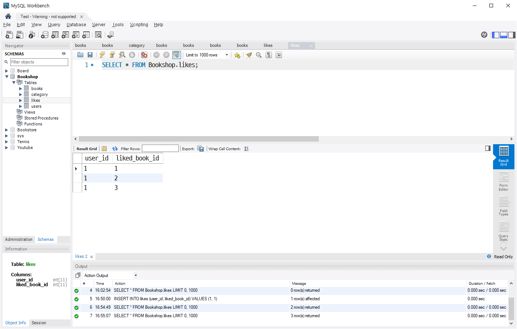The image size is (517, 329).
Task: Run EXPLAIN on the current statement
Action: (x=122, y=55)
